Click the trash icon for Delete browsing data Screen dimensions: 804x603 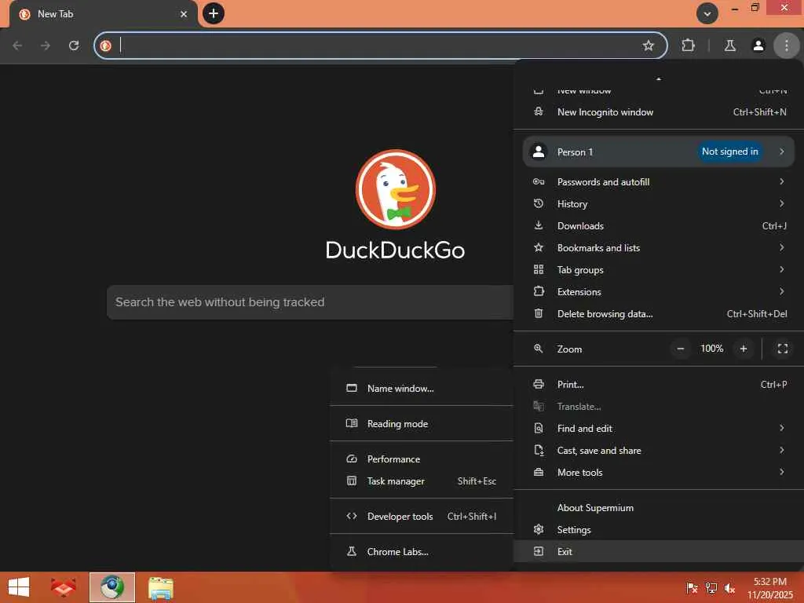pyautogui.click(x=539, y=313)
